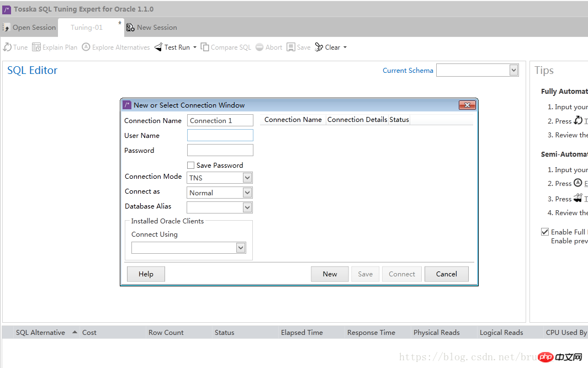Click the Abort icon
Screen dimensions: 588x368
[259, 47]
